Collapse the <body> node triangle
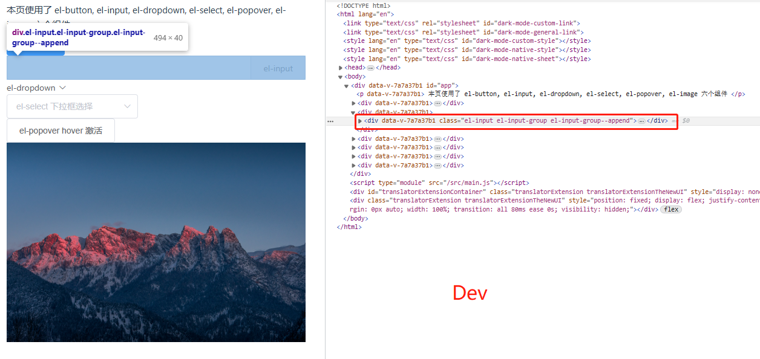760x359 pixels. click(x=341, y=77)
